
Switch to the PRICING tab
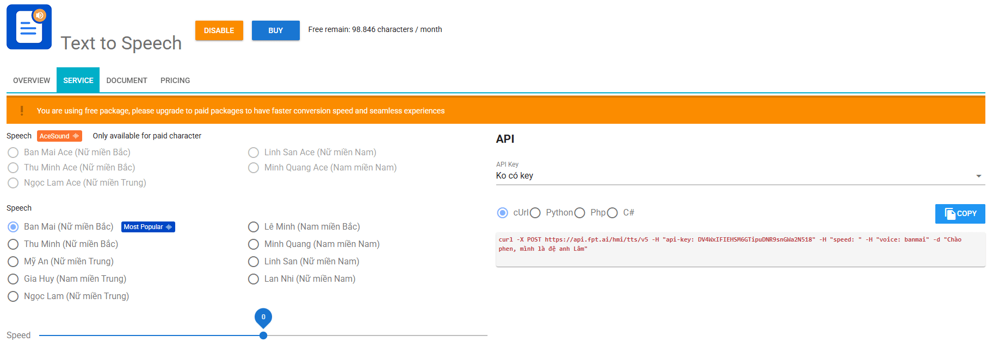(x=175, y=80)
